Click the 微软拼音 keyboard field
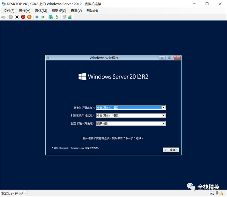The image size is (227, 197). pyautogui.click(x=131, y=123)
